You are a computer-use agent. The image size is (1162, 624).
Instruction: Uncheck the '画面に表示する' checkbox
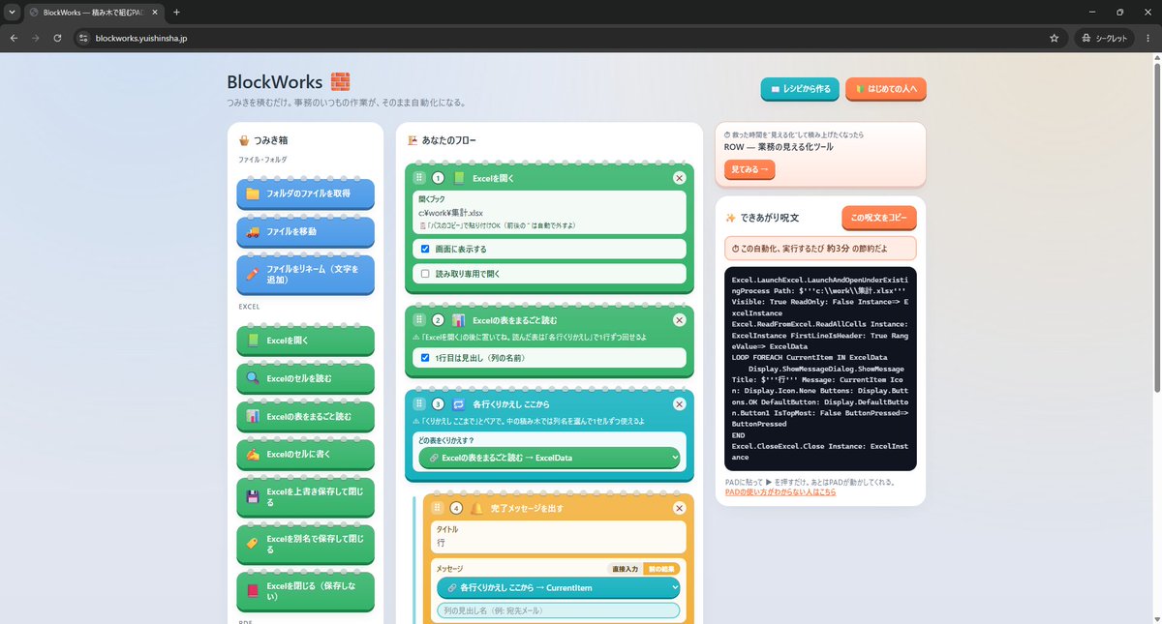(x=425, y=249)
